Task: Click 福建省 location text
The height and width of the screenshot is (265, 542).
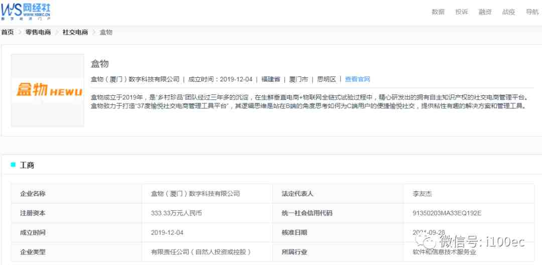Action: coord(270,79)
